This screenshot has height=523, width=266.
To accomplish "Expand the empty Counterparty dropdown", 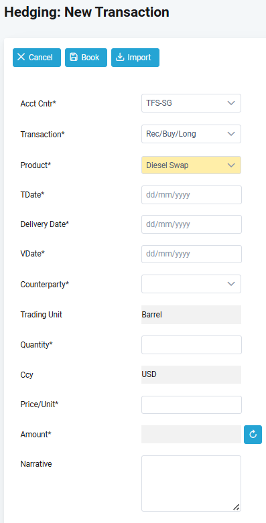I will [x=191, y=284].
